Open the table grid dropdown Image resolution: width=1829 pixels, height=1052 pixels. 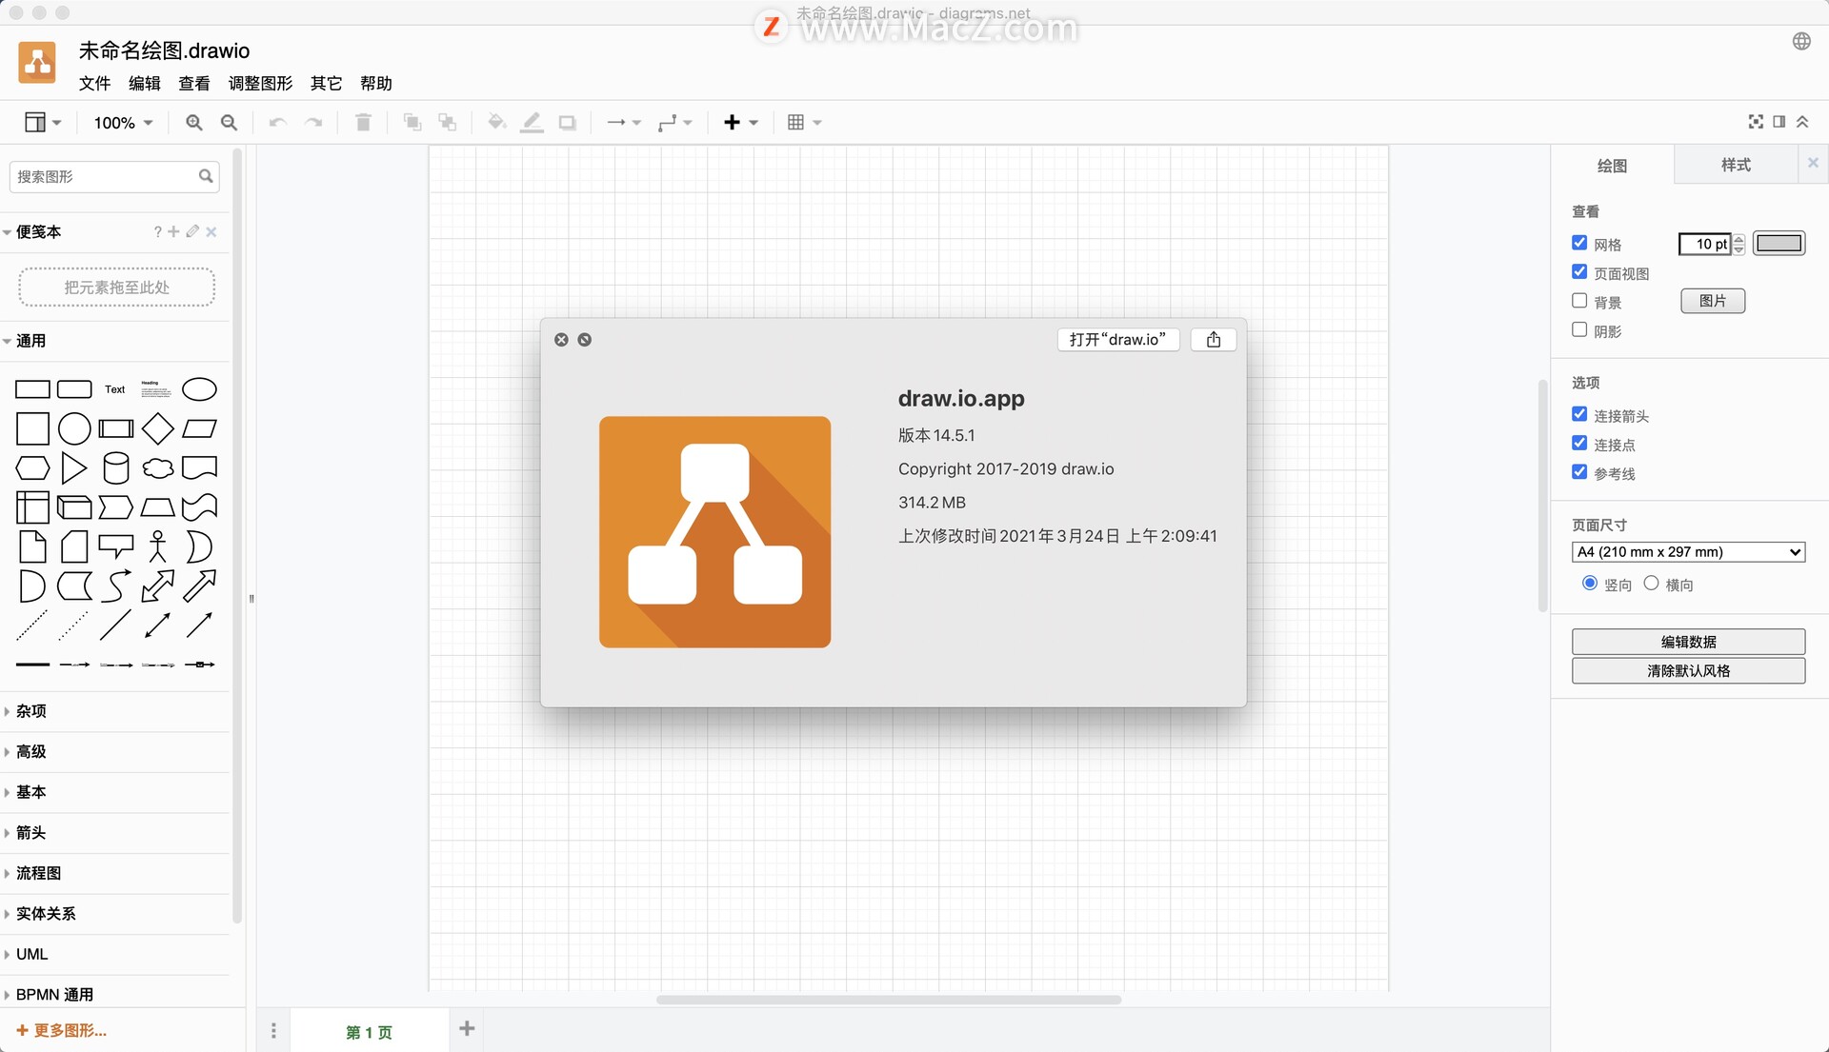(804, 123)
